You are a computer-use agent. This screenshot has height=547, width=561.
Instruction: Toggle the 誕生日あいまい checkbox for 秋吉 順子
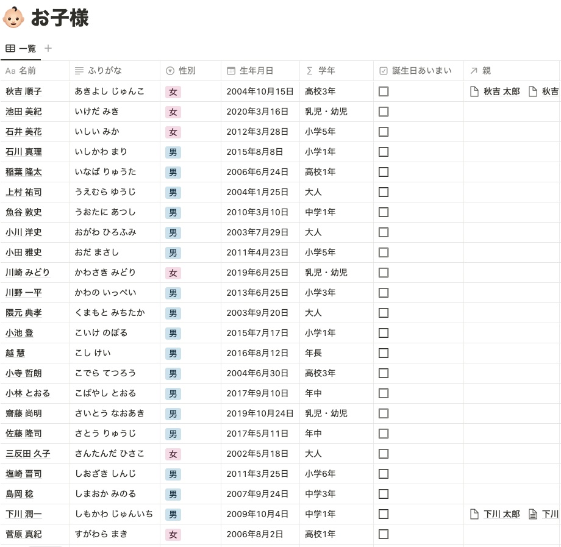coord(383,91)
